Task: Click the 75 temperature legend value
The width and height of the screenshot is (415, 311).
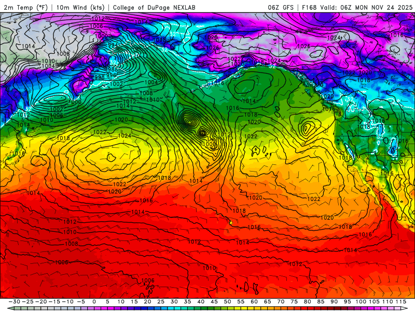Action: [x=294, y=302]
